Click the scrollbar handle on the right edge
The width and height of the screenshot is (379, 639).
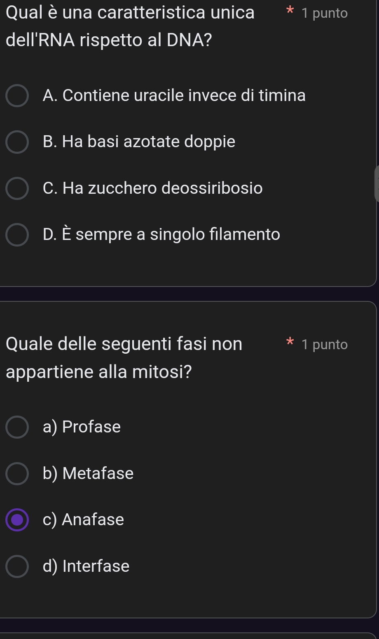(377, 183)
